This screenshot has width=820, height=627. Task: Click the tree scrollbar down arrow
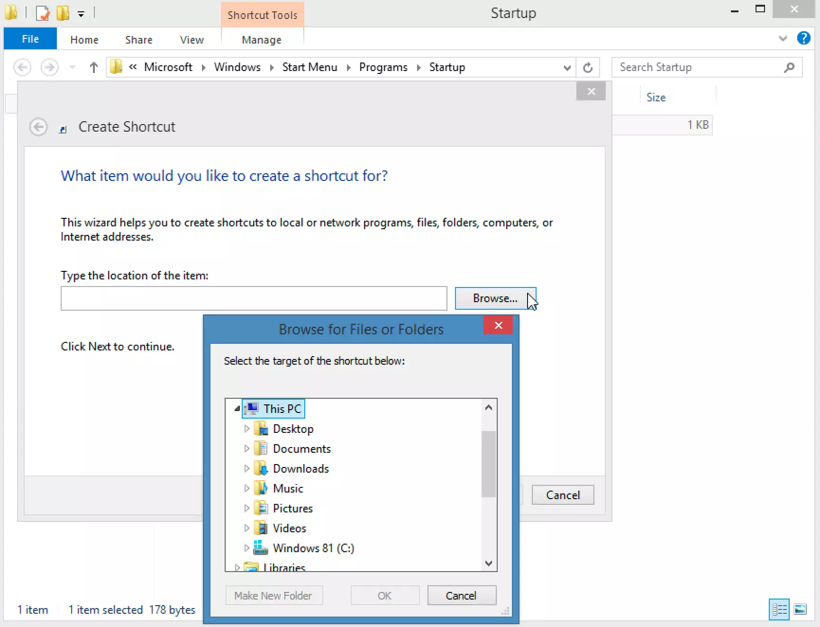tap(489, 563)
